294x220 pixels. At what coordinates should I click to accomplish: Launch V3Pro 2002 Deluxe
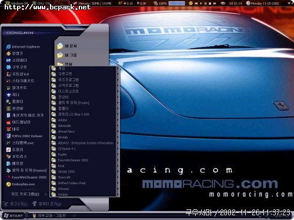25,136
